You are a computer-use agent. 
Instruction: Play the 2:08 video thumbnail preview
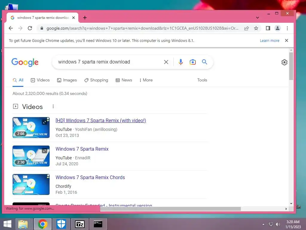click(31, 128)
